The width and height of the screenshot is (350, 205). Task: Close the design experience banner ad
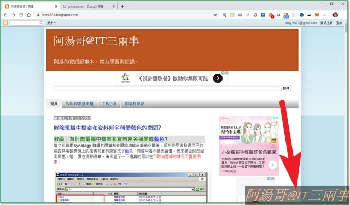tap(226, 73)
